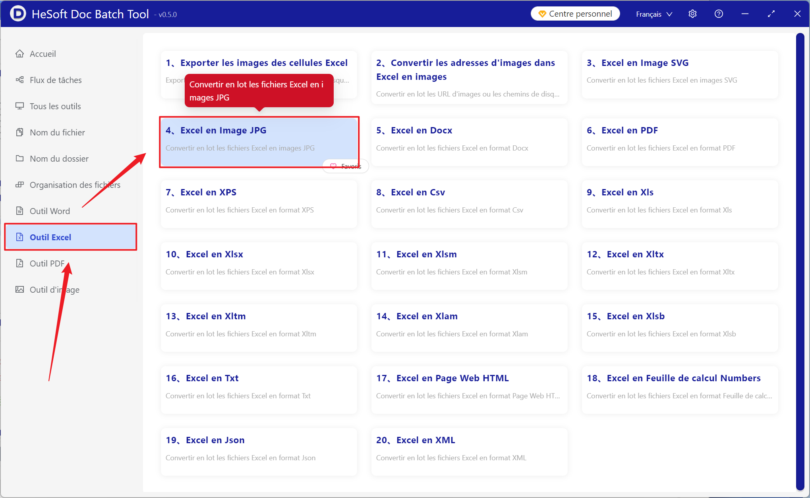The height and width of the screenshot is (498, 810).
Task: Add tool to Favoris
Action: pos(345,166)
